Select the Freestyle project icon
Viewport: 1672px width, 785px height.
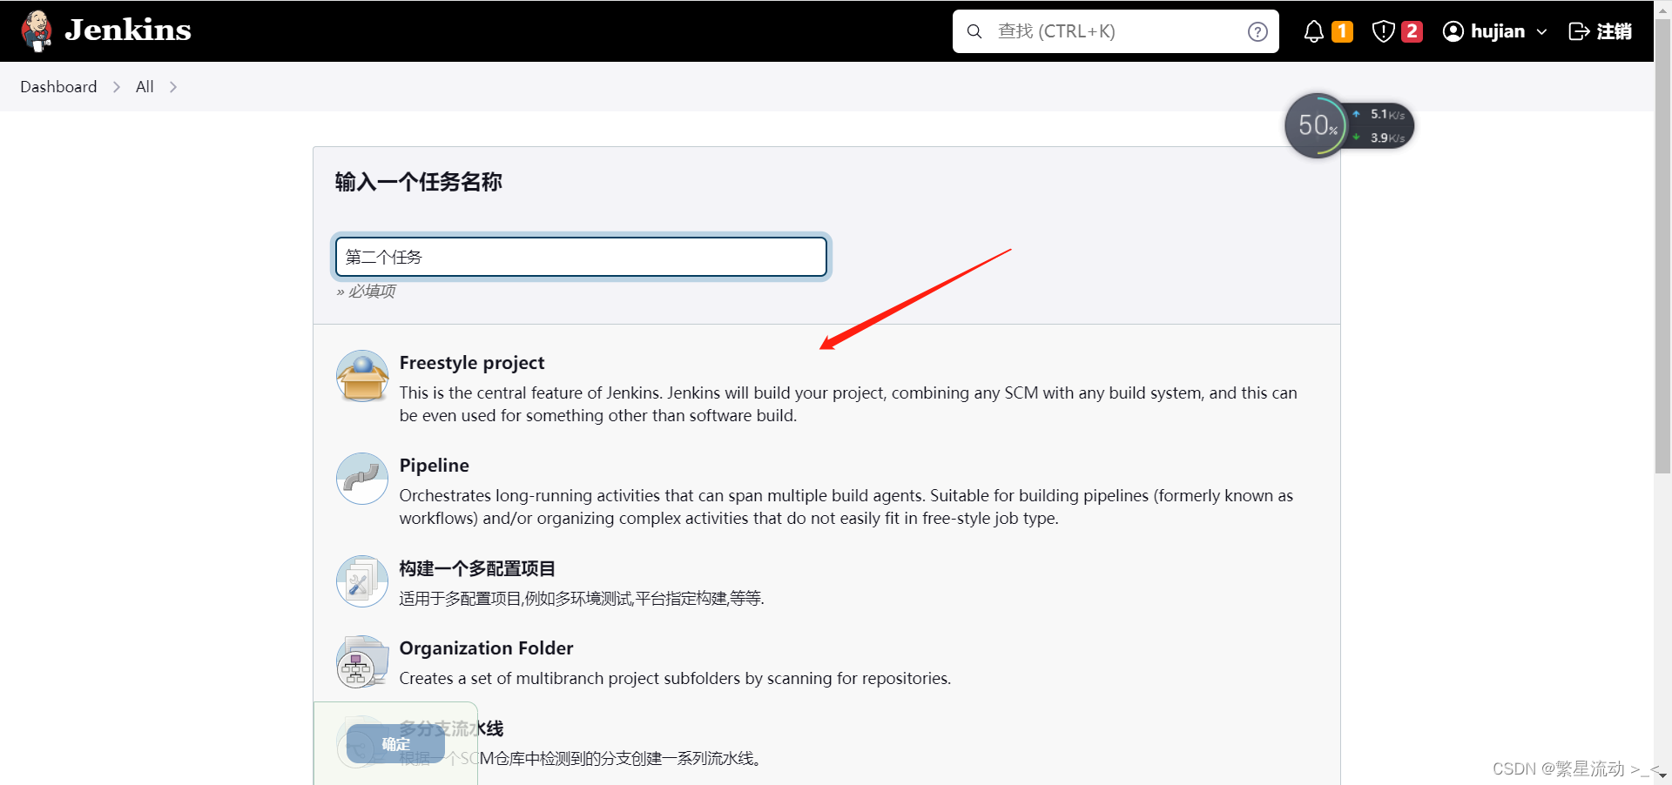click(362, 376)
